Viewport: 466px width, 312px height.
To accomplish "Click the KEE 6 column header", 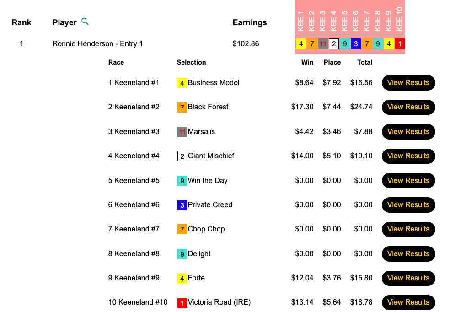I will tap(355, 21).
